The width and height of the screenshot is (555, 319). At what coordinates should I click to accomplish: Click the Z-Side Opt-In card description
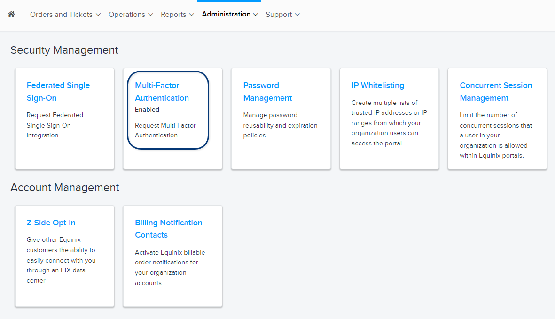click(61, 260)
